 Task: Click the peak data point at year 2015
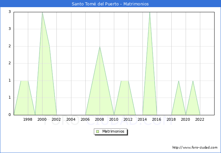point(150,13)
